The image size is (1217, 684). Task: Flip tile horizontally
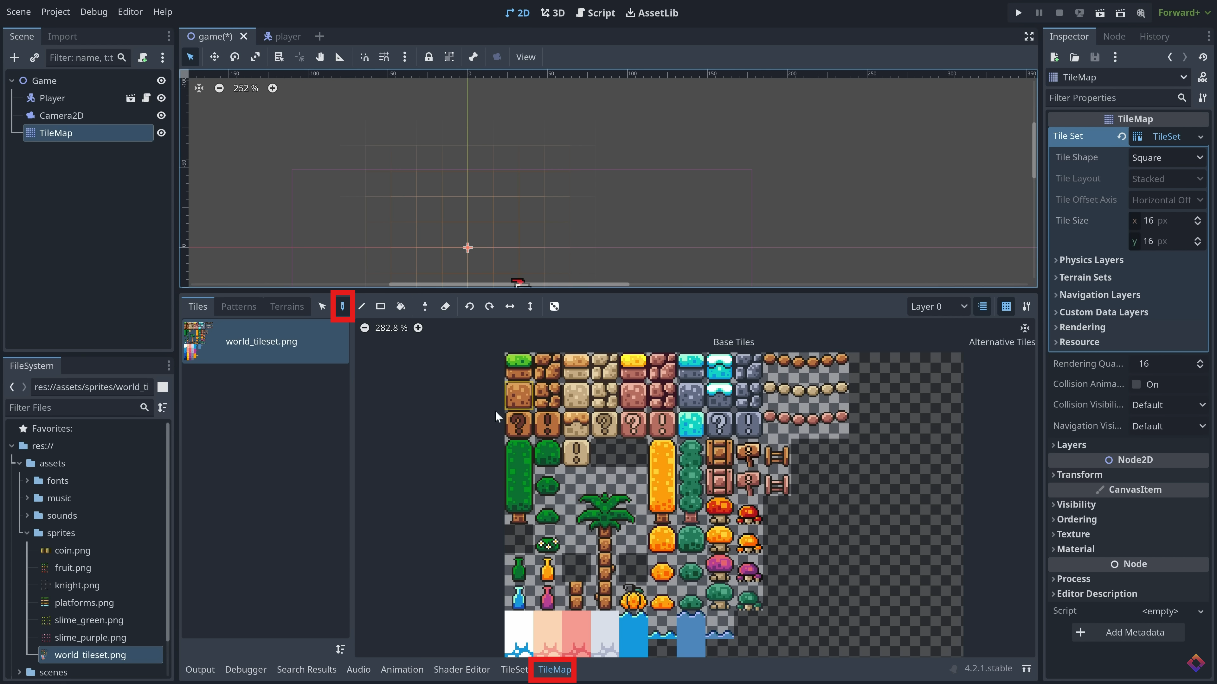510,306
